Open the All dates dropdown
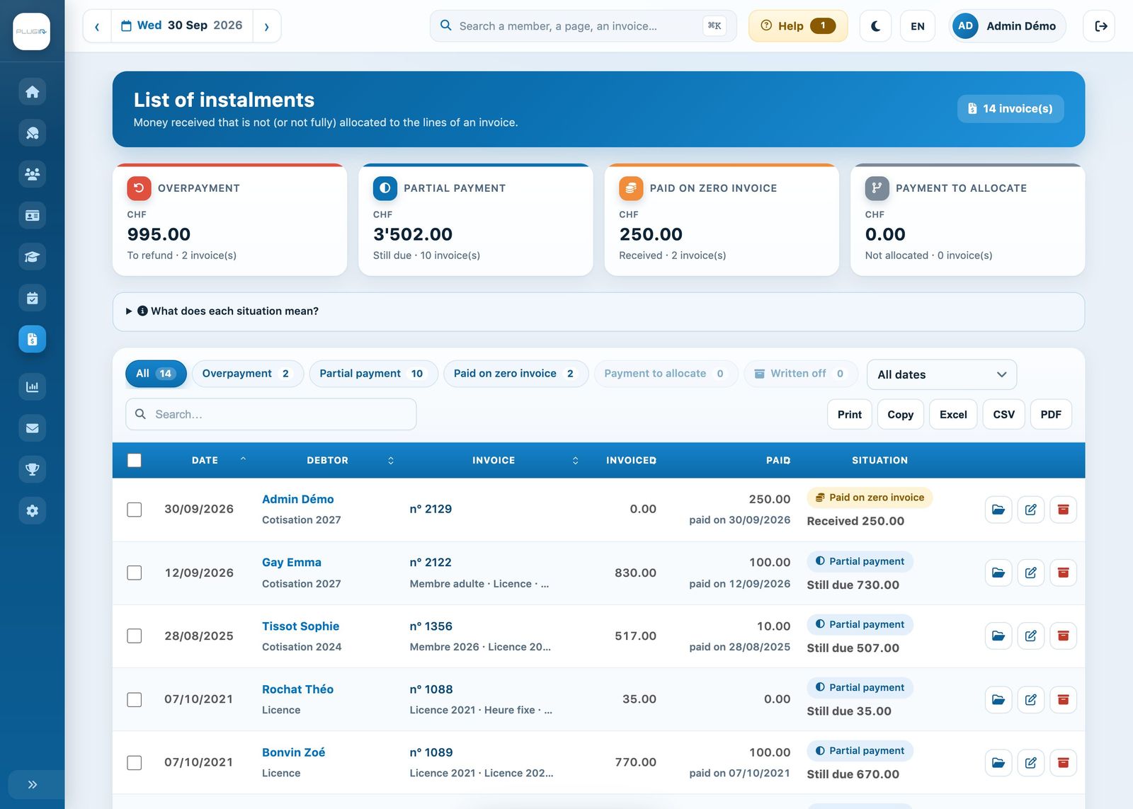Viewport: 1133px width, 809px height. click(x=941, y=374)
